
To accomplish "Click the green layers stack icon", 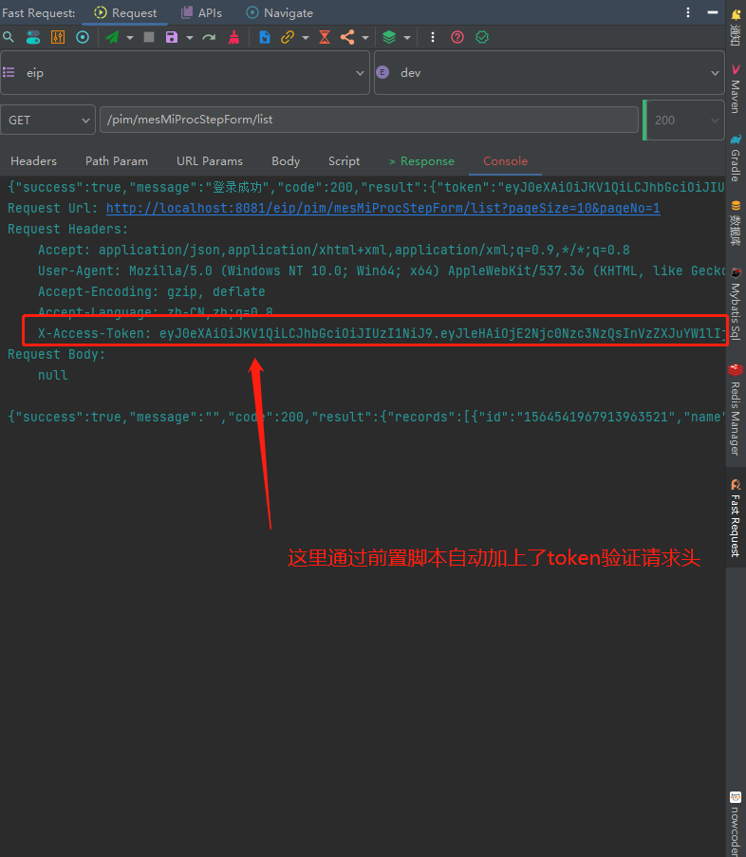I will (x=389, y=37).
